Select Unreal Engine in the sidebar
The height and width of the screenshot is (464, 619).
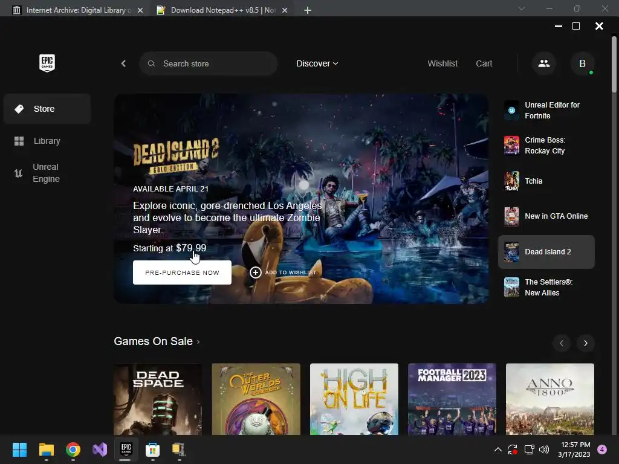tap(47, 173)
